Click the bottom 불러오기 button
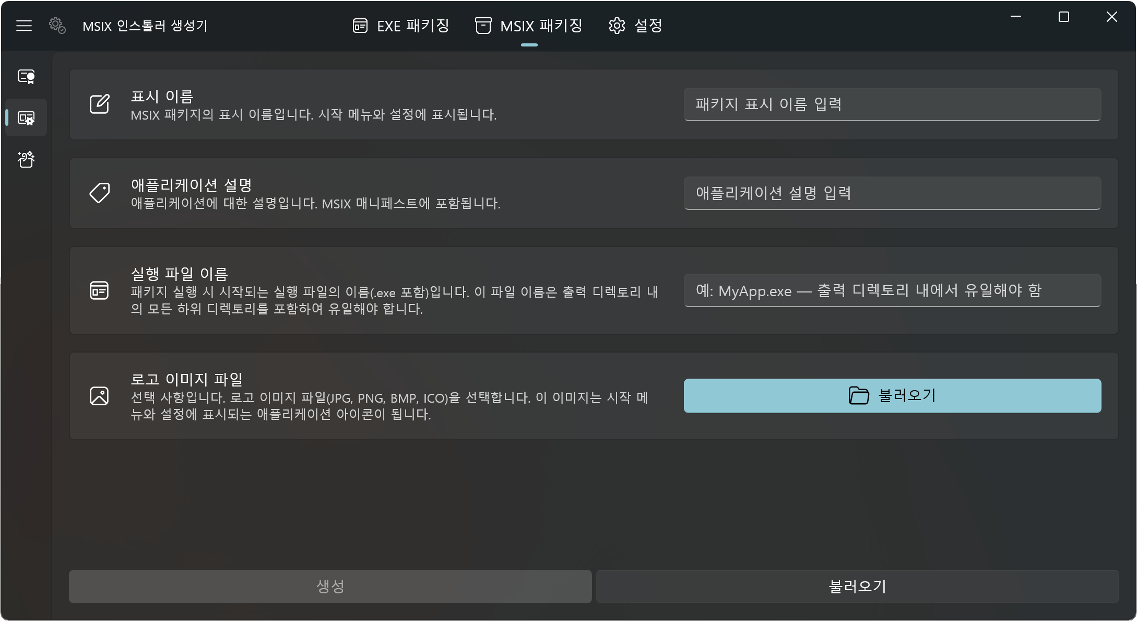 [x=858, y=587]
